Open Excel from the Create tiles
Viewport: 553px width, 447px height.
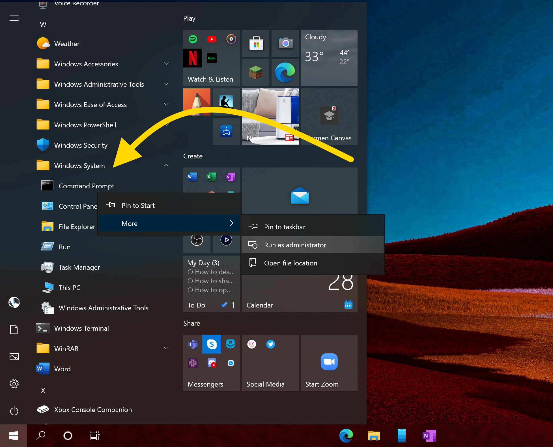[211, 176]
